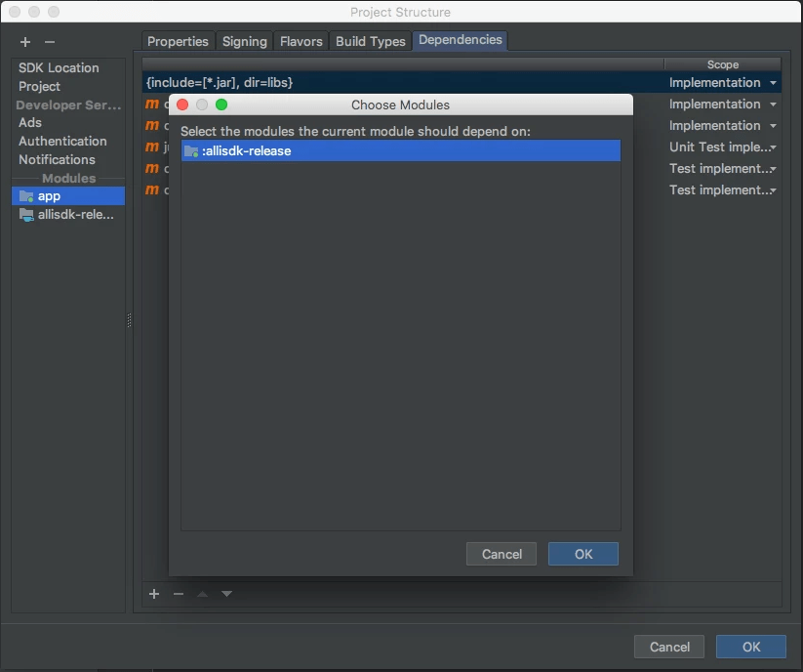This screenshot has width=803, height=672.
Task: Open the Build Types tab
Action: click(x=370, y=41)
